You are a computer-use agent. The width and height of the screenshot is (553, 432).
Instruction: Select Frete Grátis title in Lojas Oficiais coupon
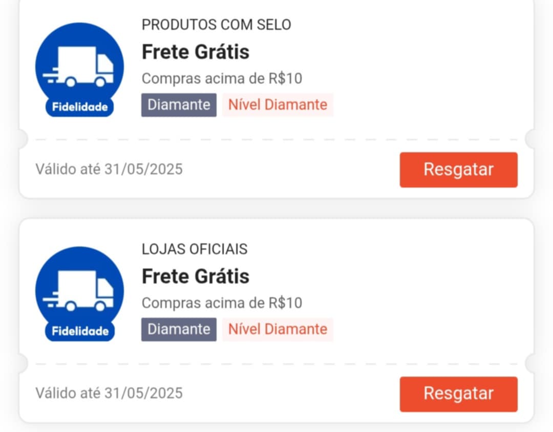point(196,276)
